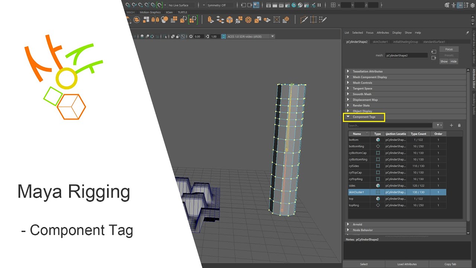This screenshot has width=476, height=268.
Task: Add a new component tag with plus
Action: pos(451,125)
